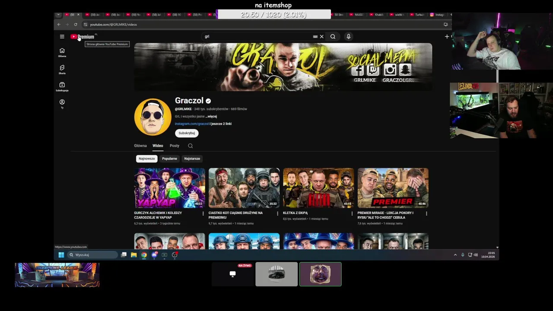Go forward with browser forward arrow
Screen dimensions: 553x311
pyautogui.click(x=67, y=24)
